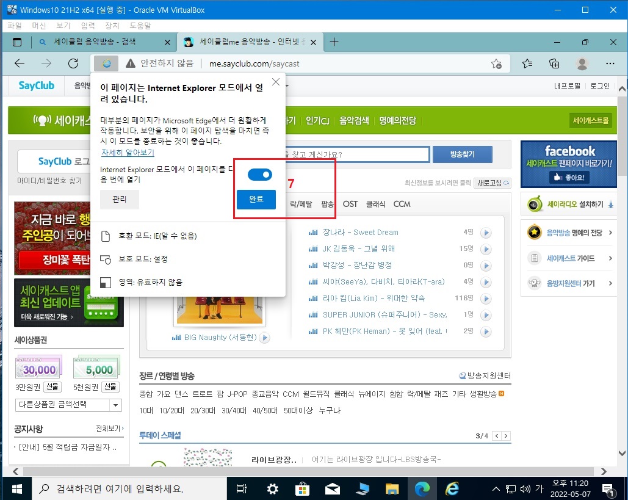Open the facebook 세이캐스트 팬페이지 banner
Screen dimensions: 628x500
pyautogui.click(x=569, y=164)
